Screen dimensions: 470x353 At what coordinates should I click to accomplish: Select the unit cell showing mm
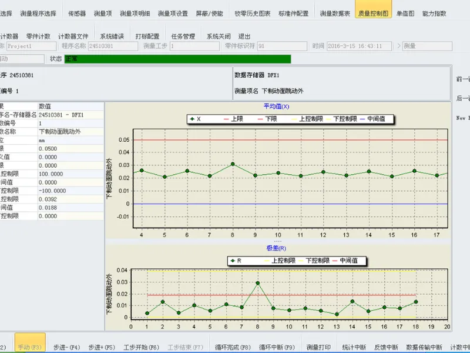pos(70,140)
